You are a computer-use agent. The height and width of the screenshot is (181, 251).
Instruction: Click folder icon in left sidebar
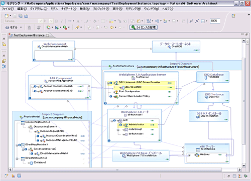click(4, 45)
